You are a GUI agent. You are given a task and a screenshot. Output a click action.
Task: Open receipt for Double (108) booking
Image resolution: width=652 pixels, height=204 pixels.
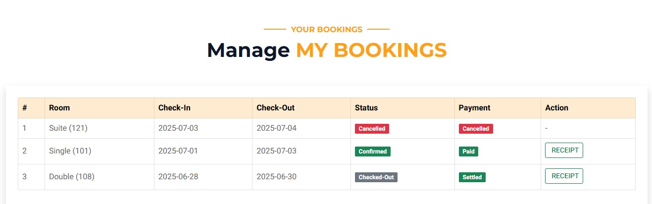(x=564, y=176)
